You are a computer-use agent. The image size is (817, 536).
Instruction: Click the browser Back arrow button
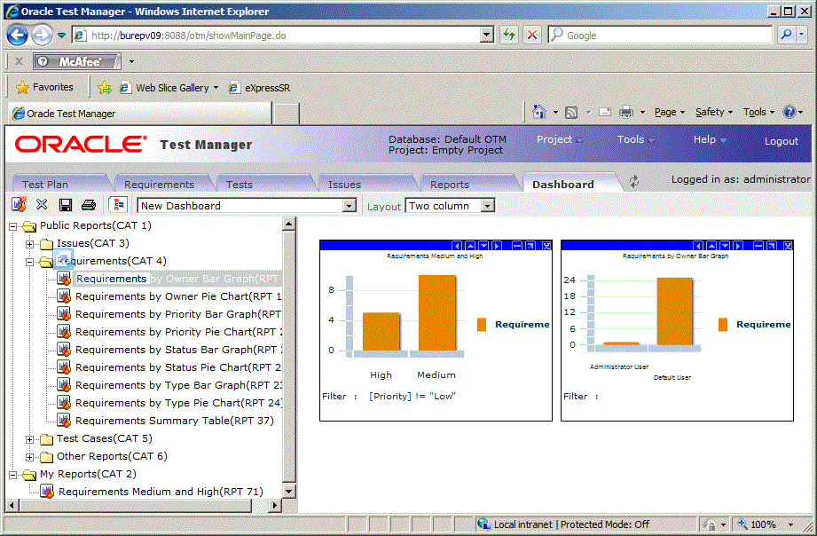coord(17,35)
